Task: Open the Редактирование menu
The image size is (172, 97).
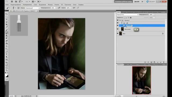Action: 16,5
